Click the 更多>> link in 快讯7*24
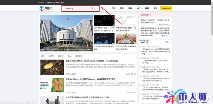 (168, 42)
